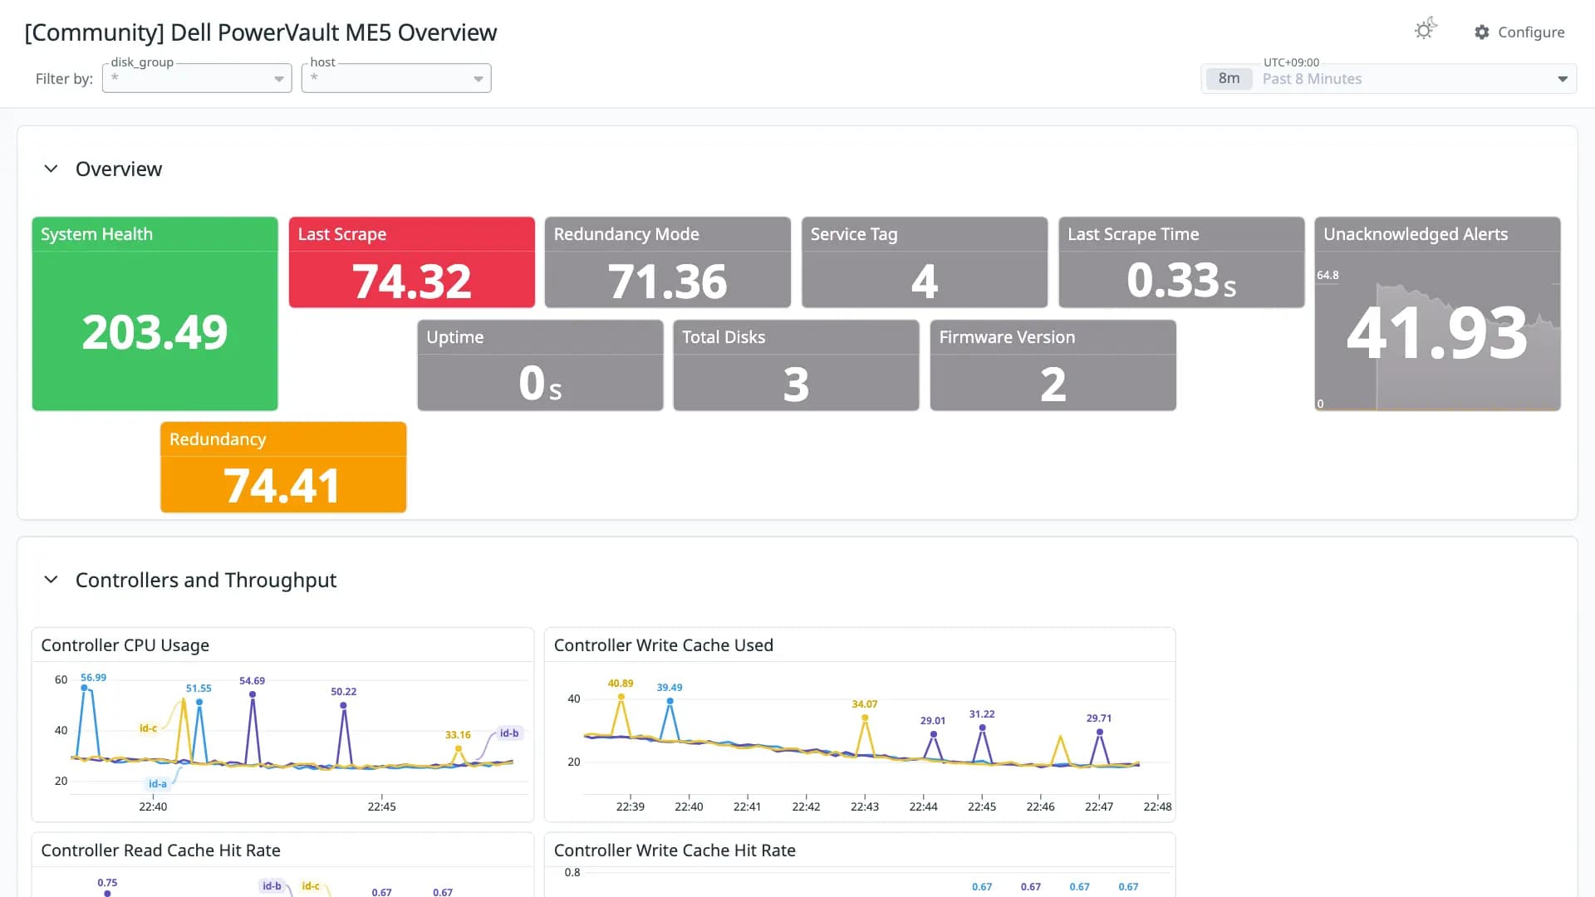This screenshot has width=1595, height=897.
Task: Click the 8m time badge
Action: click(1229, 78)
